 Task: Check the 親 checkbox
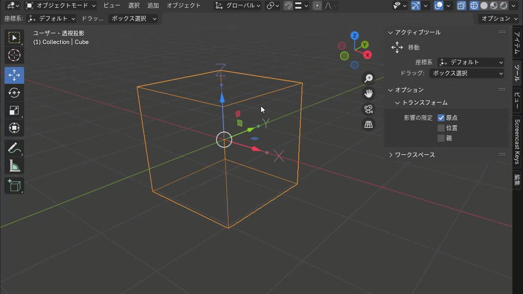(x=441, y=138)
